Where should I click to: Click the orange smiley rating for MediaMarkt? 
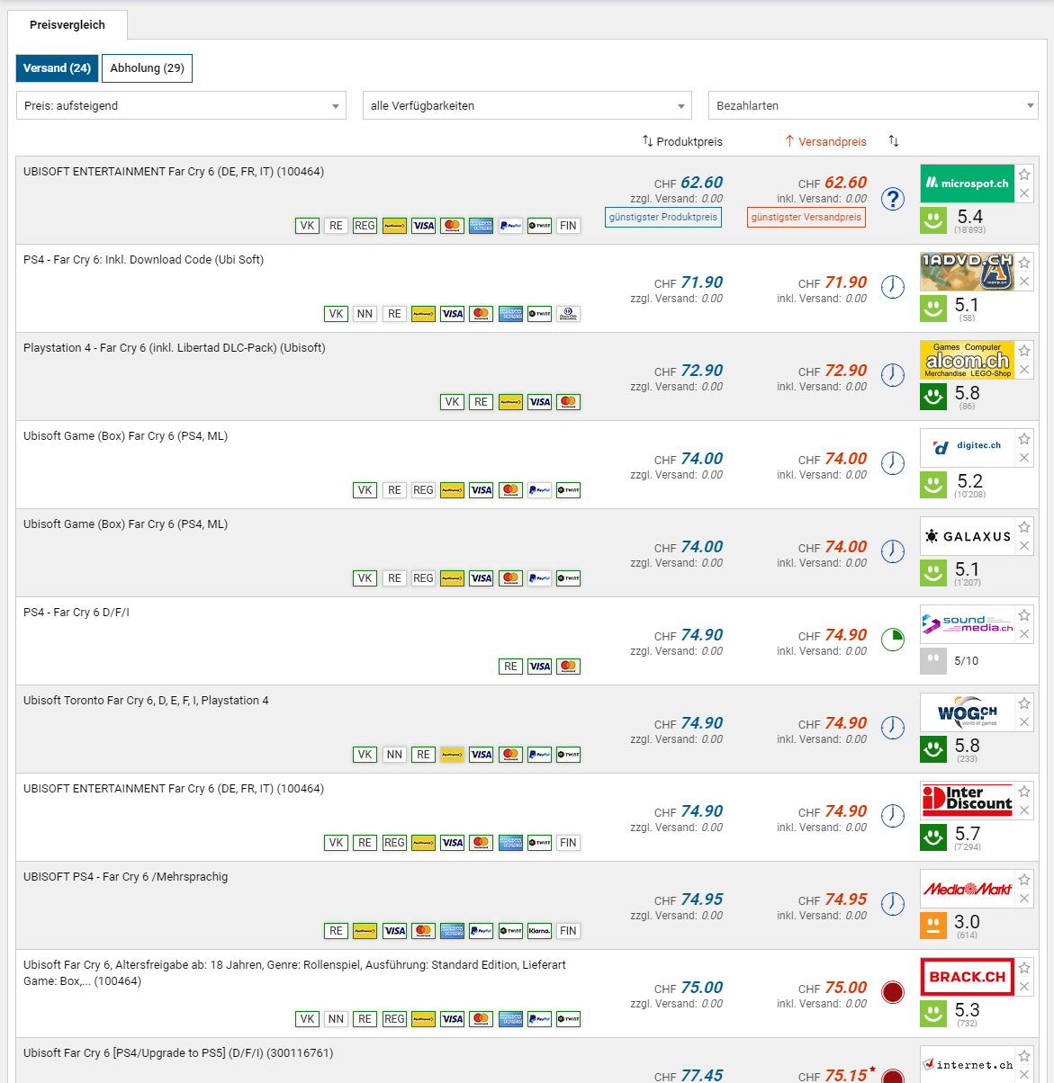[933, 925]
